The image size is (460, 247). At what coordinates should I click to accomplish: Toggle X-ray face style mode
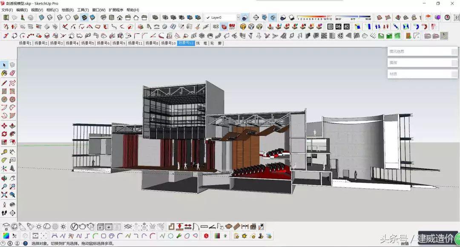click(41, 17)
